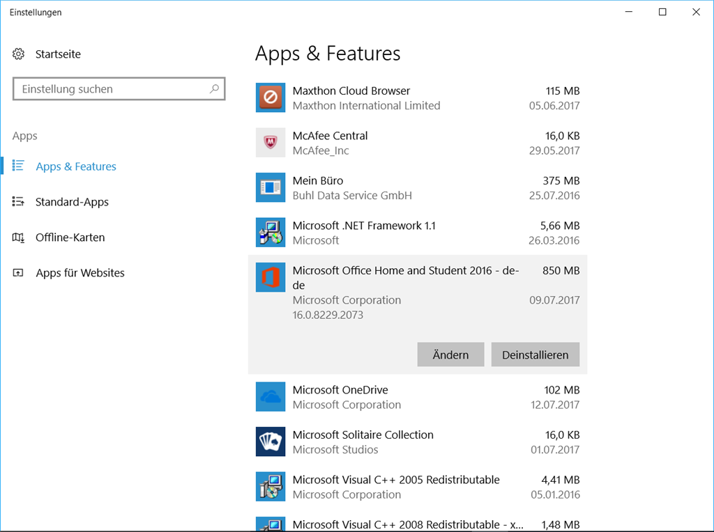Click the Ändern button

[x=451, y=354]
